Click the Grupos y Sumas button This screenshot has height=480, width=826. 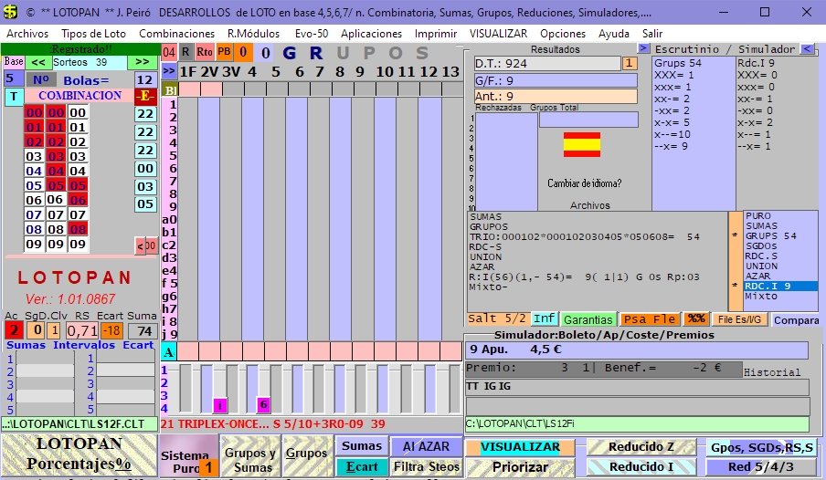pos(250,456)
